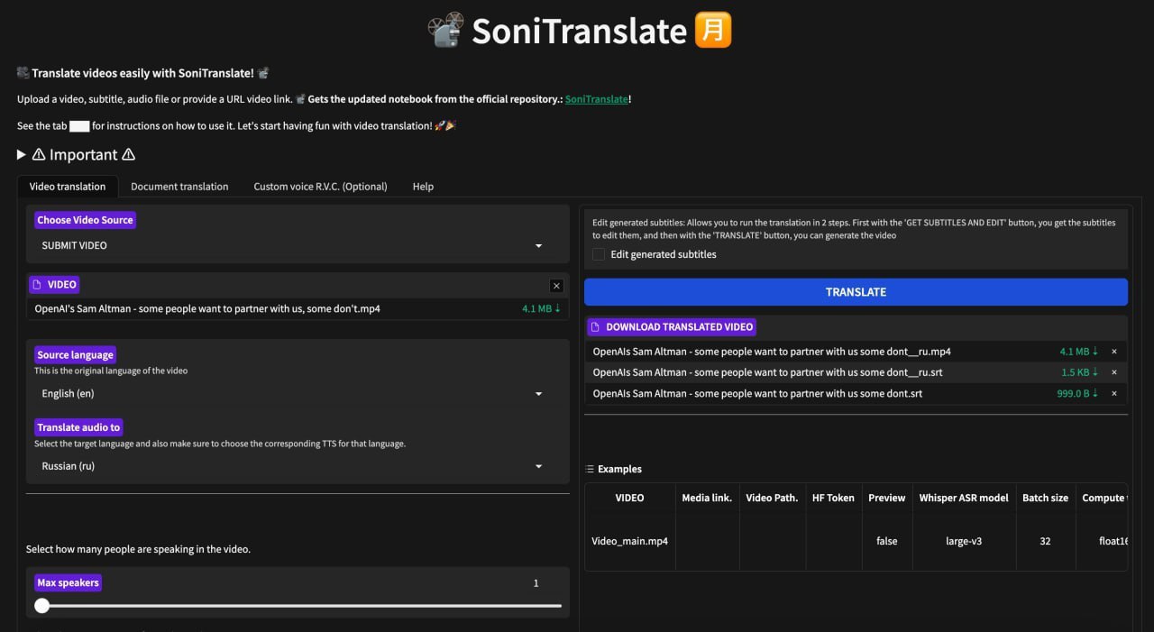Viewport: 1154px width, 632px height.
Task: Clear the uploaded video with the X icon
Action: tap(556, 286)
